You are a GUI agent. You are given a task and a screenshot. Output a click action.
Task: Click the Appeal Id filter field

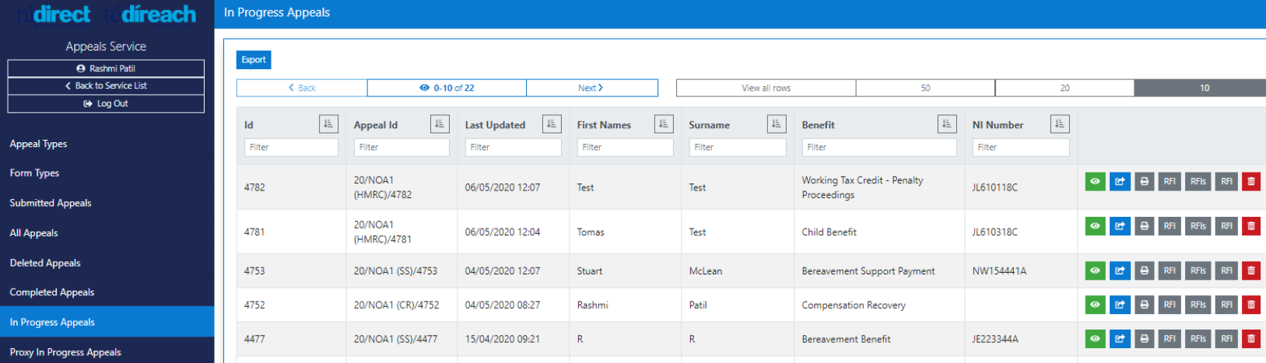coord(402,147)
